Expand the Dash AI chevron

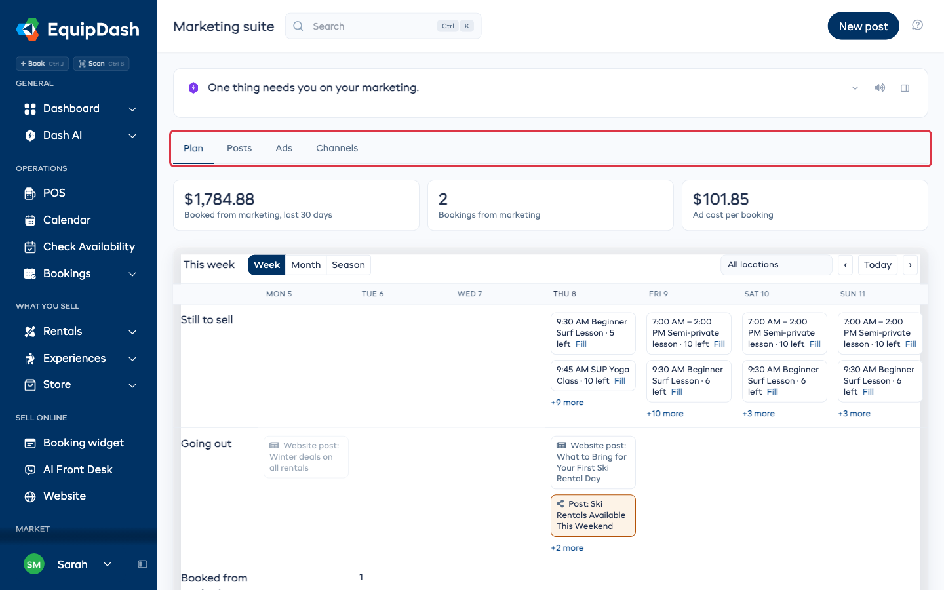pos(132,136)
